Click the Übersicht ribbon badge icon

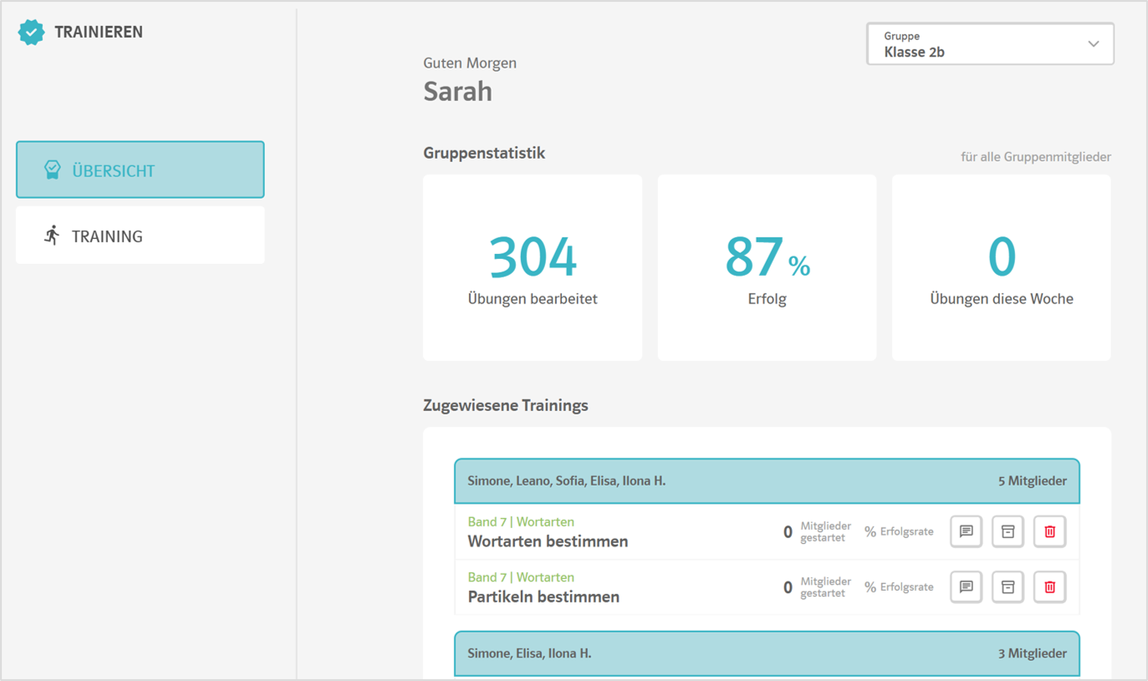52,170
